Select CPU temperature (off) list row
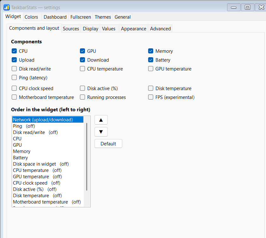The height and width of the screenshot is (238, 266). click(x=48, y=170)
